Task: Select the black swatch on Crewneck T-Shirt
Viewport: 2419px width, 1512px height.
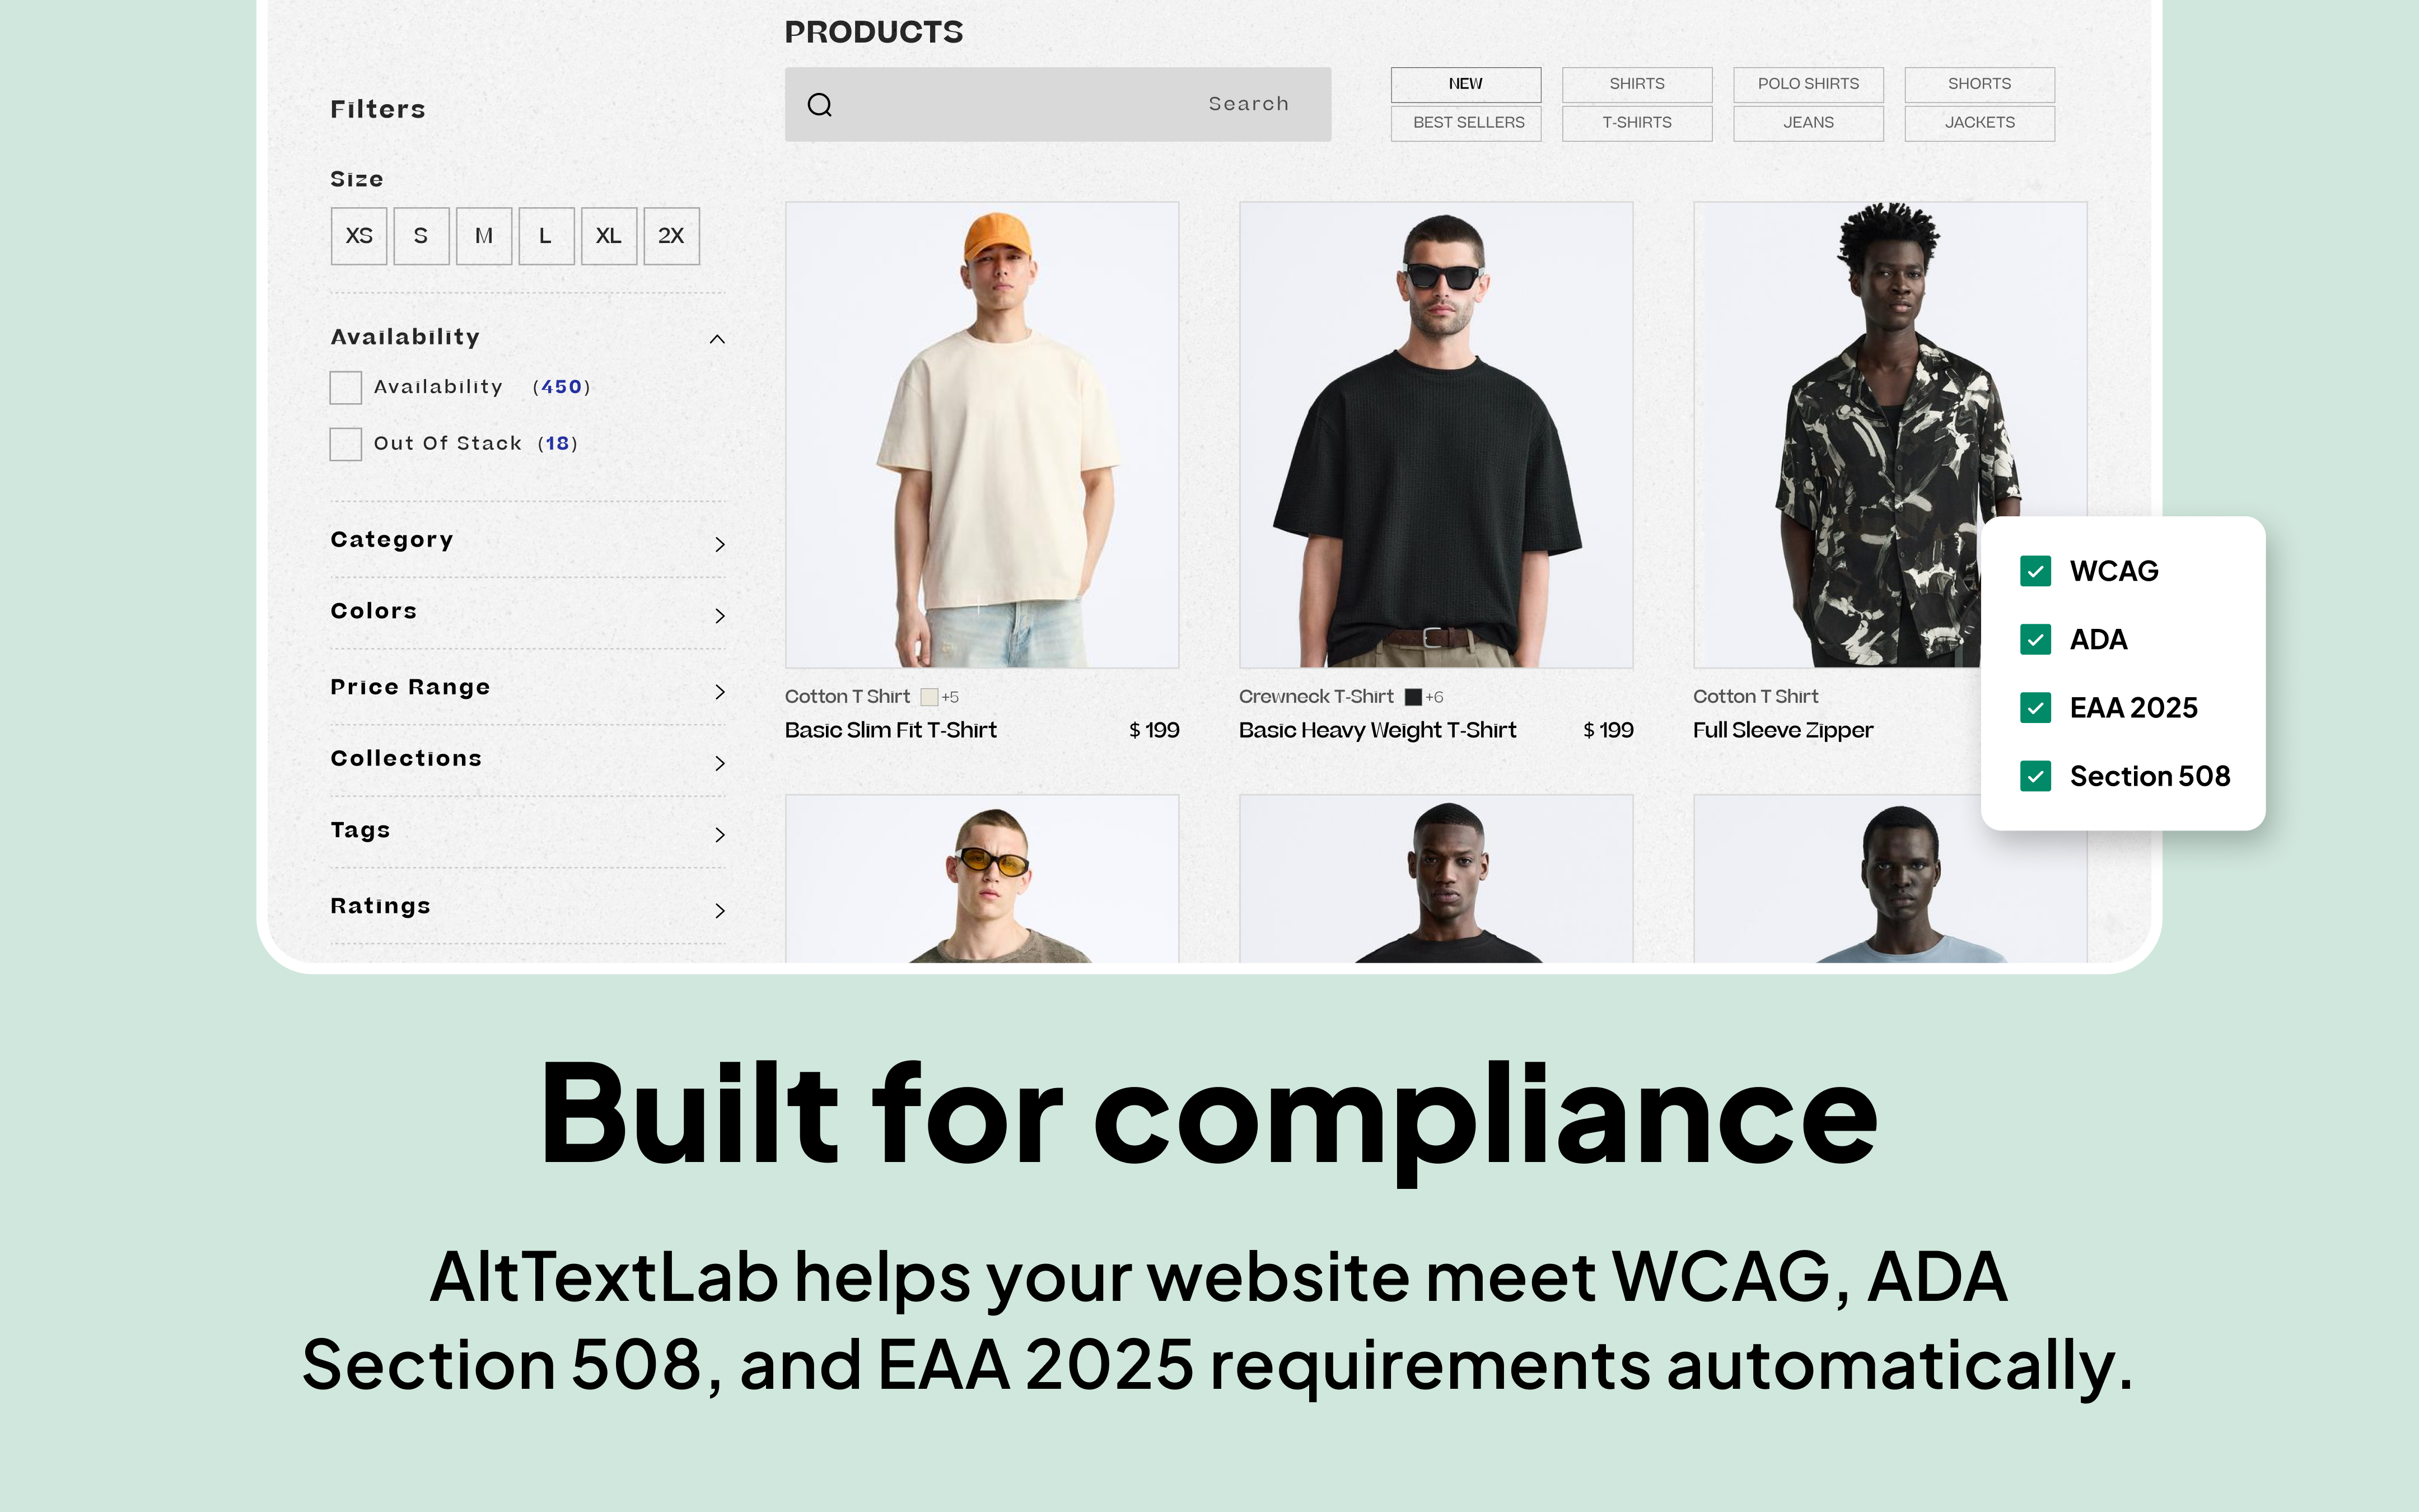Action: coord(1412,697)
